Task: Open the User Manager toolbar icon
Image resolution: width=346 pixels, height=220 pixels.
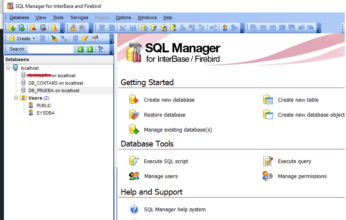Action: click(225, 28)
